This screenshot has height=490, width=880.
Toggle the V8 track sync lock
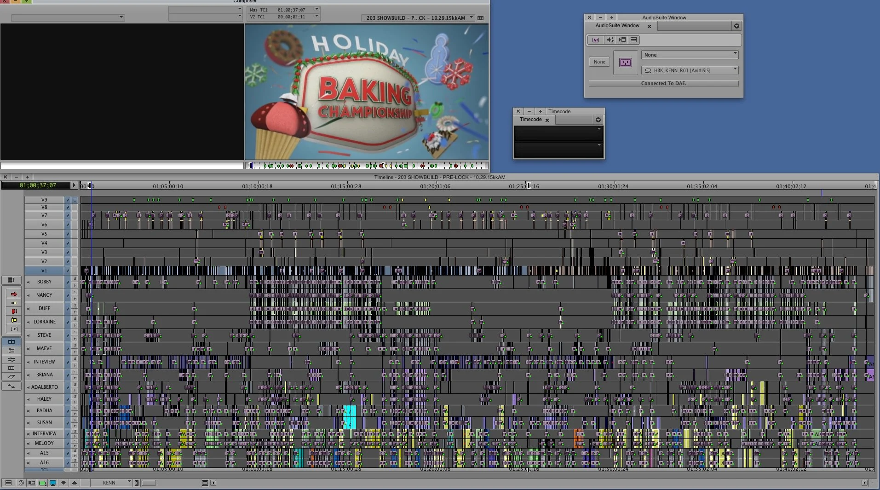pyautogui.click(x=68, y=208)
